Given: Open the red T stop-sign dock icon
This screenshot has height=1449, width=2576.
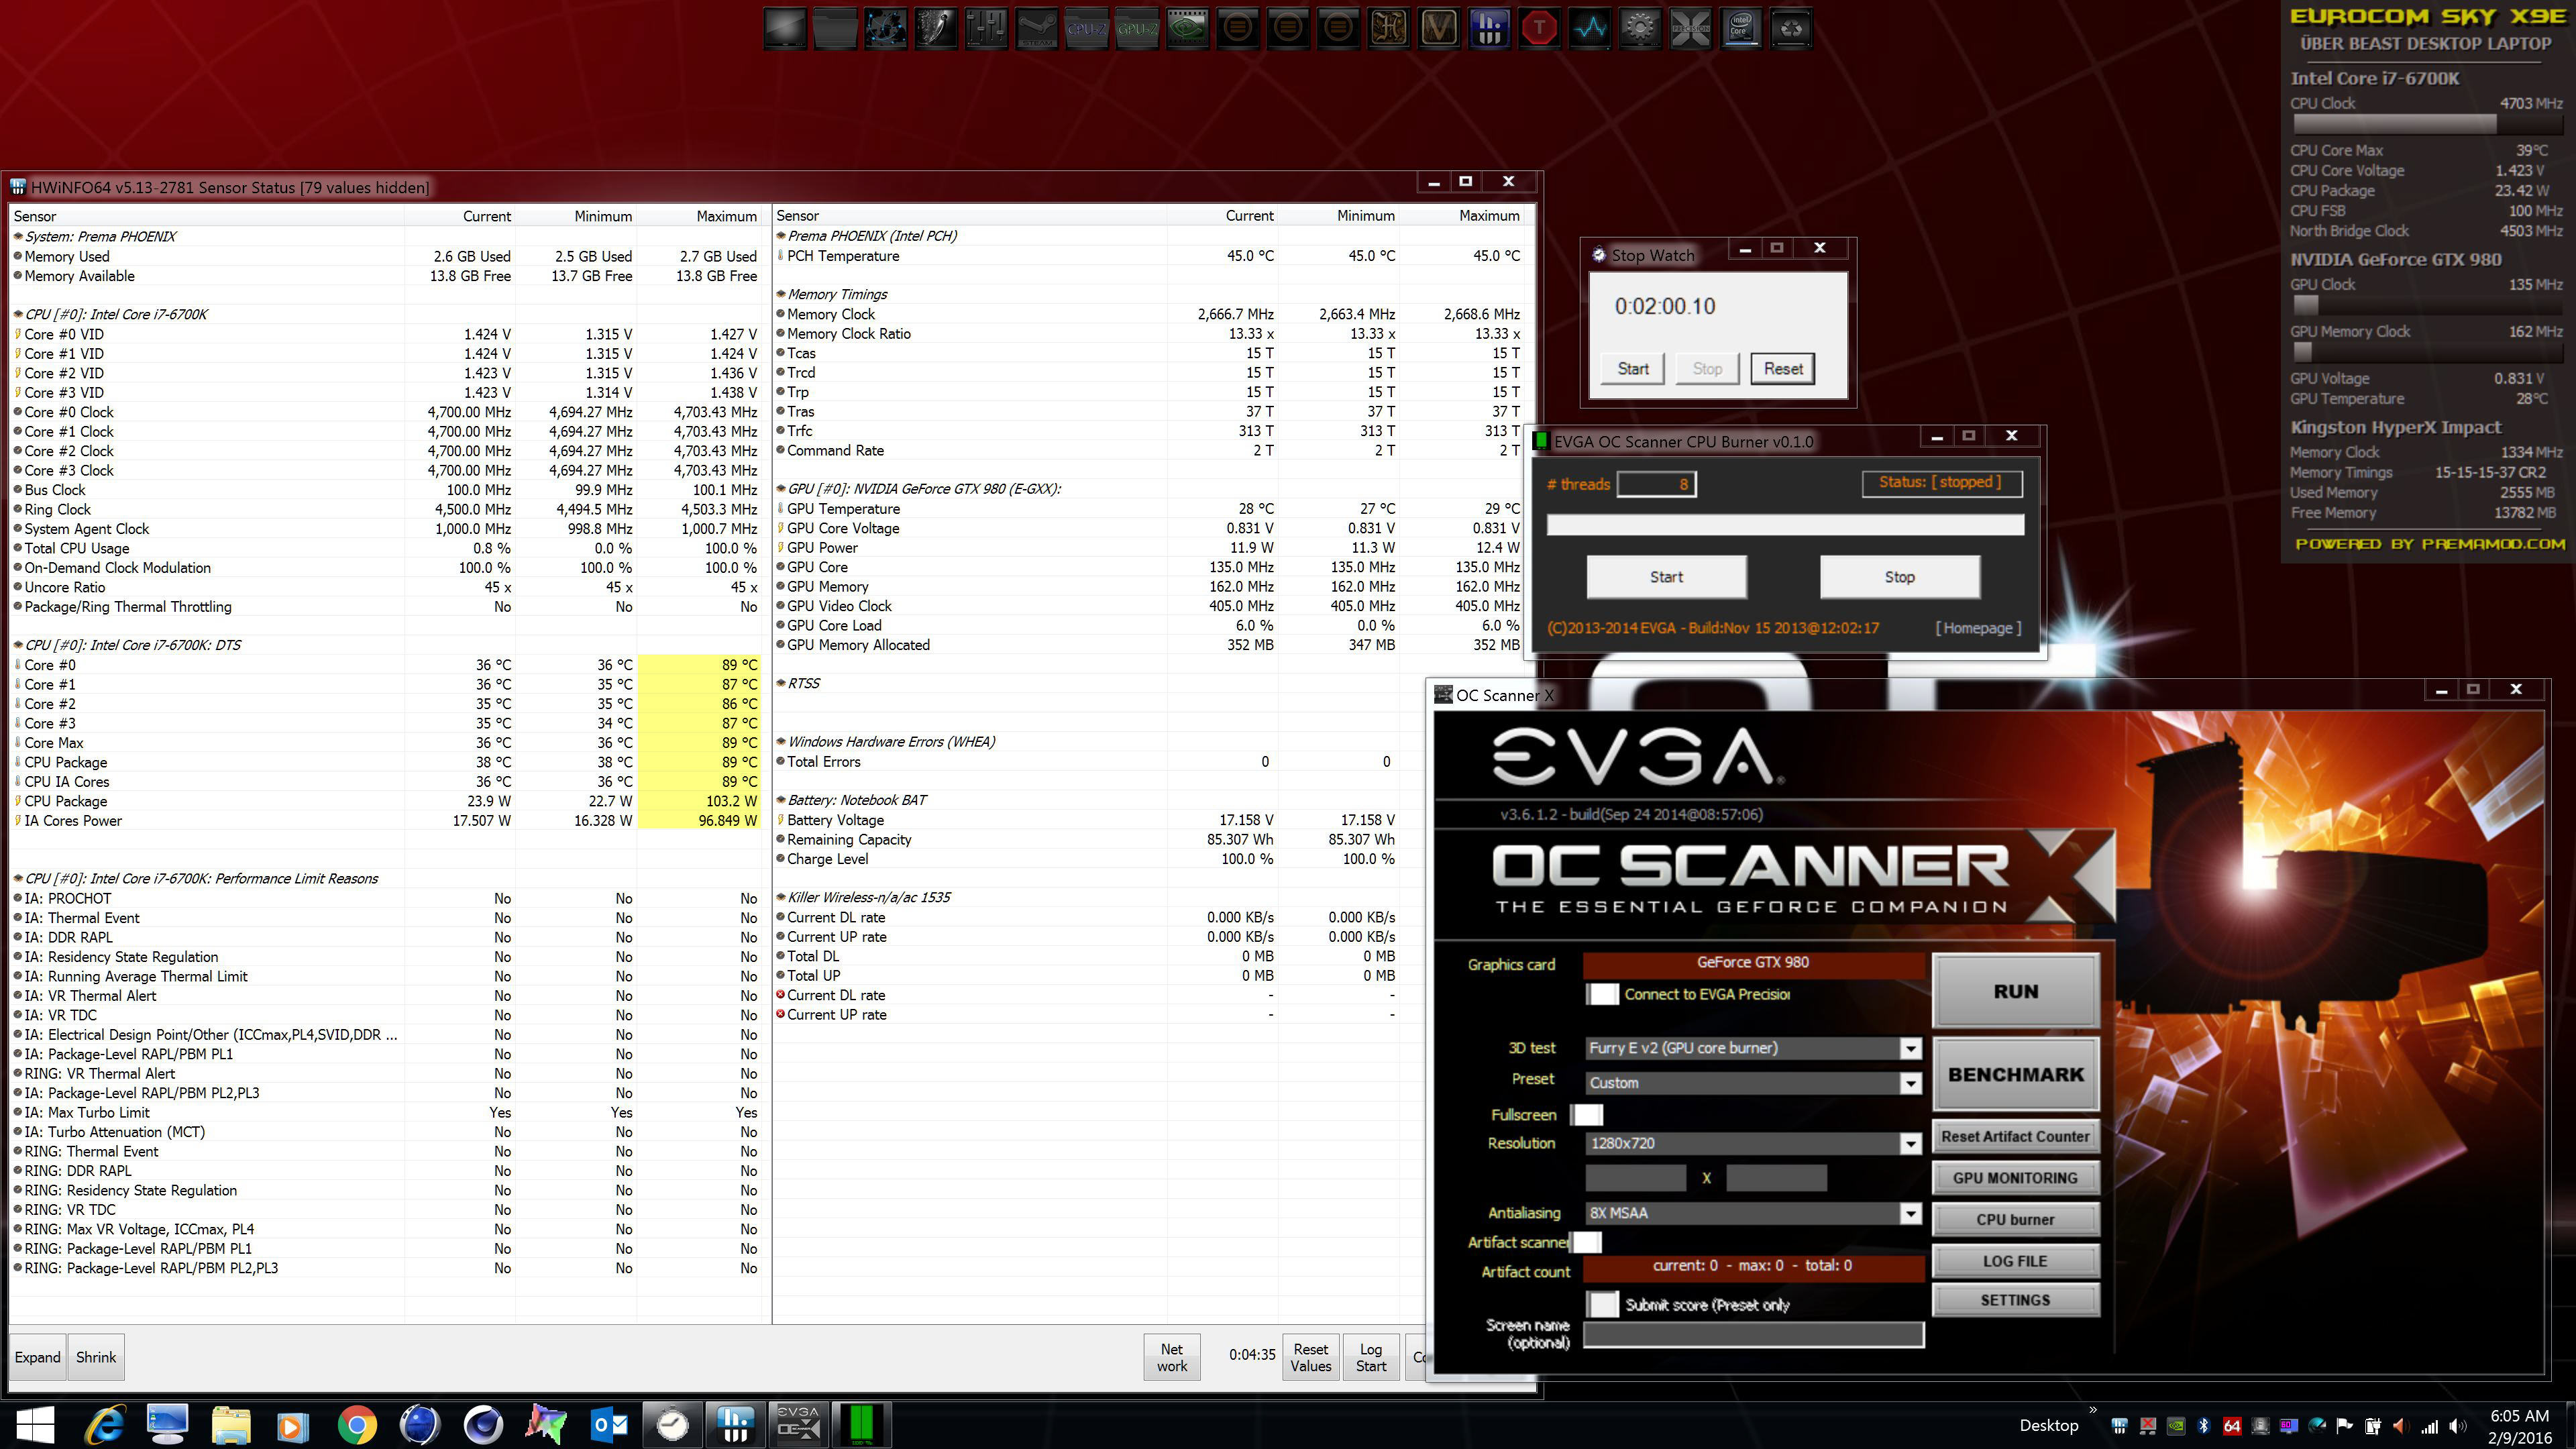Looking at the screenshot, I should tap(1539, 29).
